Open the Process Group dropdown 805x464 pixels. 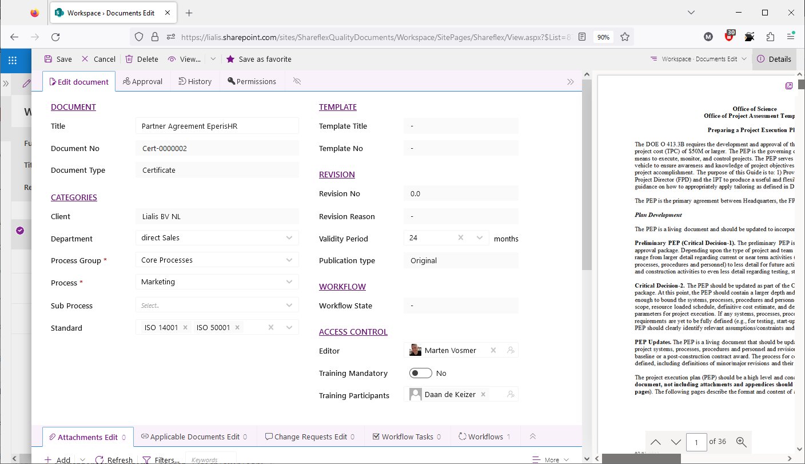click(x=217, y=260)
